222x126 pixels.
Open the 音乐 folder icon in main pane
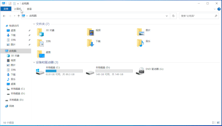(140, 43)
